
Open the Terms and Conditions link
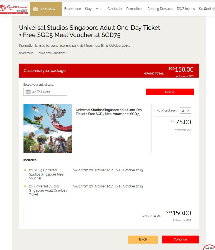(x=51, y=53)
